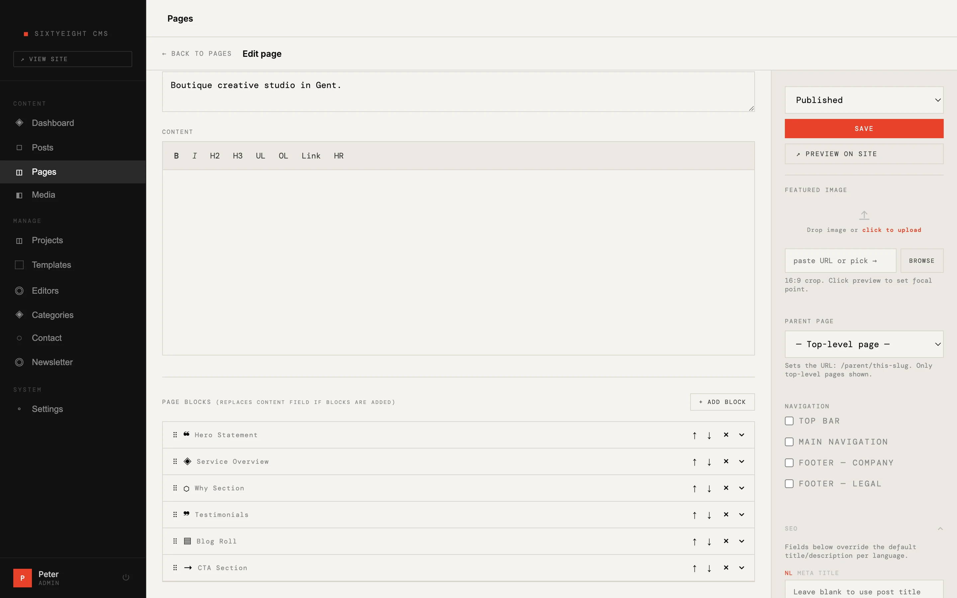Remove the Why Section block
The image size is (957, 598).
pos(726,488)
